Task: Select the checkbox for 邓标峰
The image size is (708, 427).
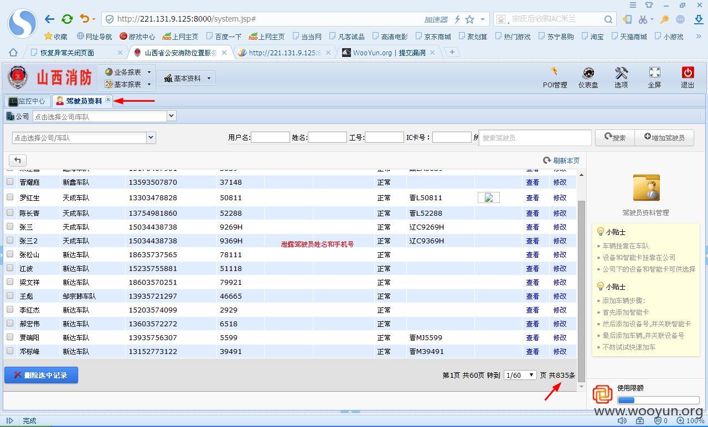Action: click(10, 351)
